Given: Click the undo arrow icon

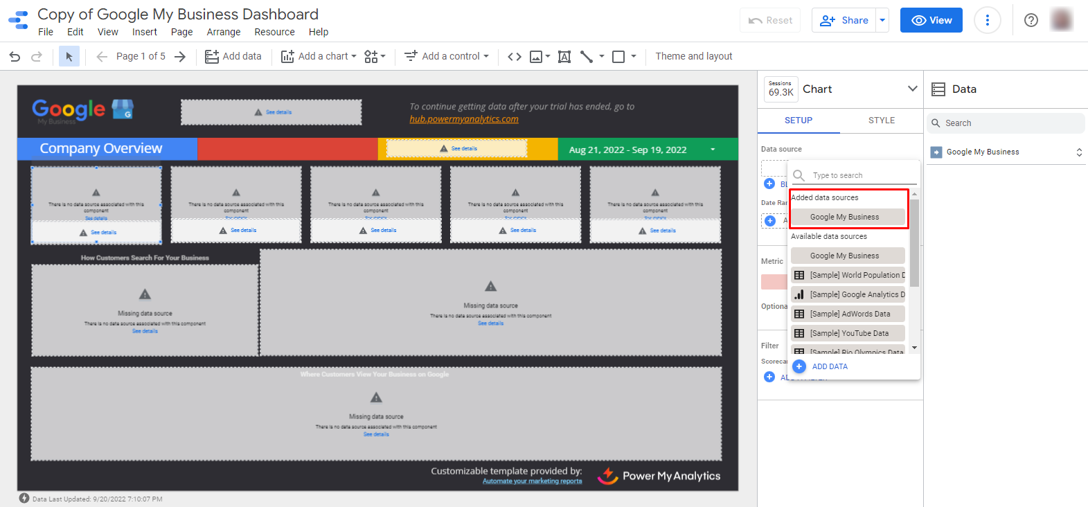Looking at the screenshot, I should (x=15, y=57).
